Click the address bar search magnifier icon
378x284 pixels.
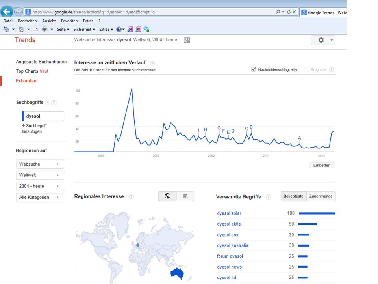[x=278, y=11]
